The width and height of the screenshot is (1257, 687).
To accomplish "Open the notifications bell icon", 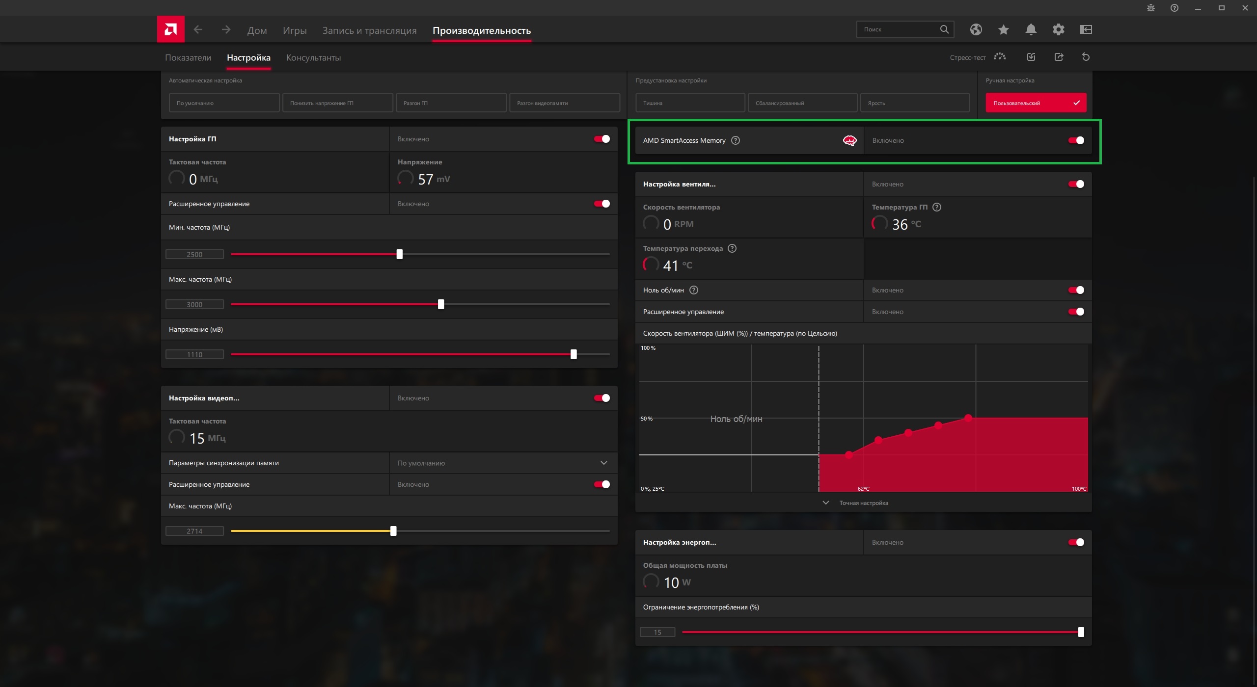I will coord(1031,29).
